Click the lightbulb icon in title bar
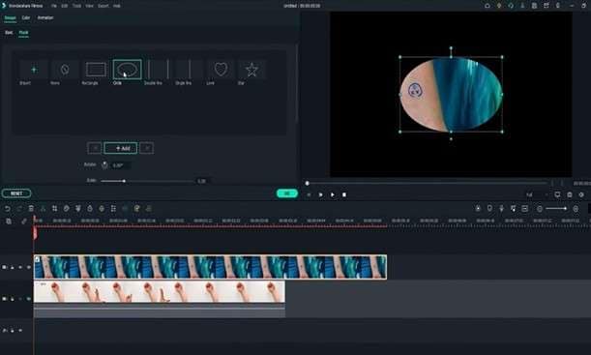Screen dimensions: 591x355 [x=499, y=6]
